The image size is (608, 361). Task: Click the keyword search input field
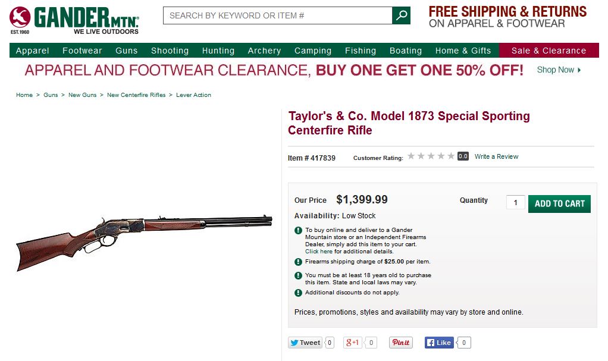click(x=278, y=15)
